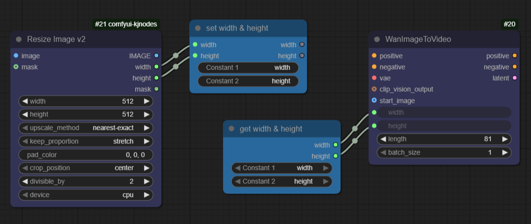The image size is (531, 224).
Task: Click the width link midpoint near Resize node
Action: click(x=175, y=56)
